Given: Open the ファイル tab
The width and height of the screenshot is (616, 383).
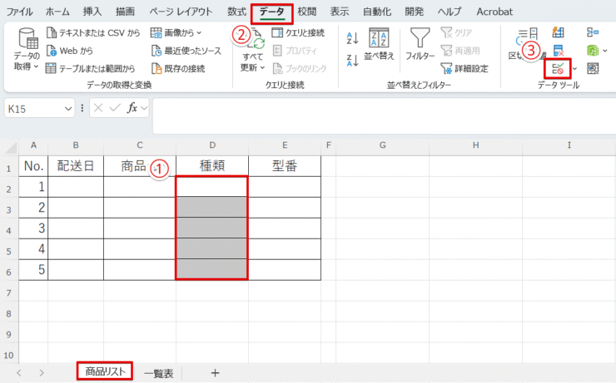Looking at the screenshot, I should click(x=19, y=12).
